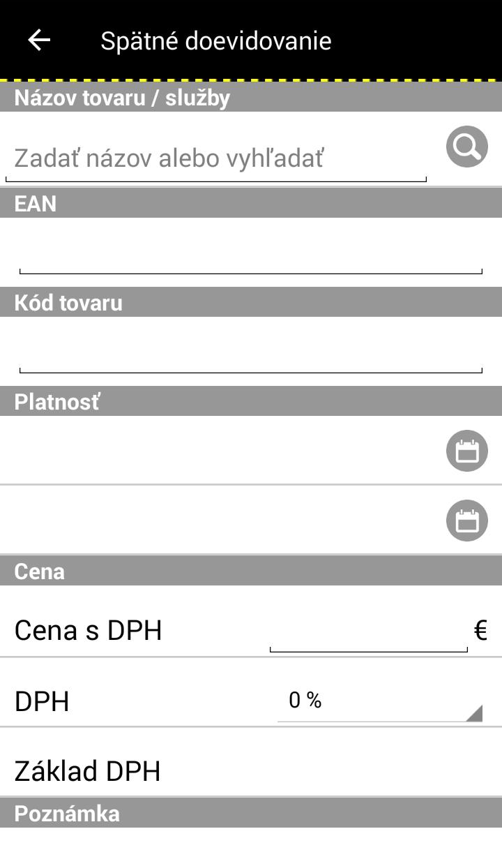Tap the magnifier search icon
This screenshot has height=859, width=502.
pos(466,147)
